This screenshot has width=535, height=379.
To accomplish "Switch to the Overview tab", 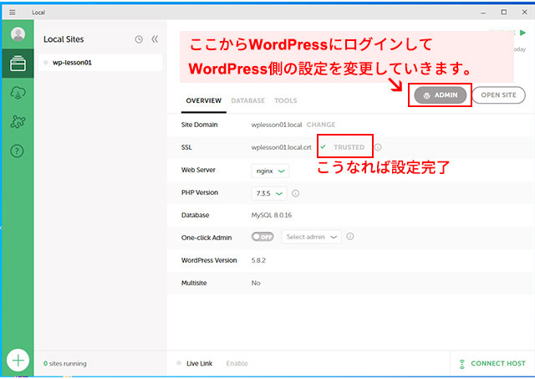I will point(204,100).
